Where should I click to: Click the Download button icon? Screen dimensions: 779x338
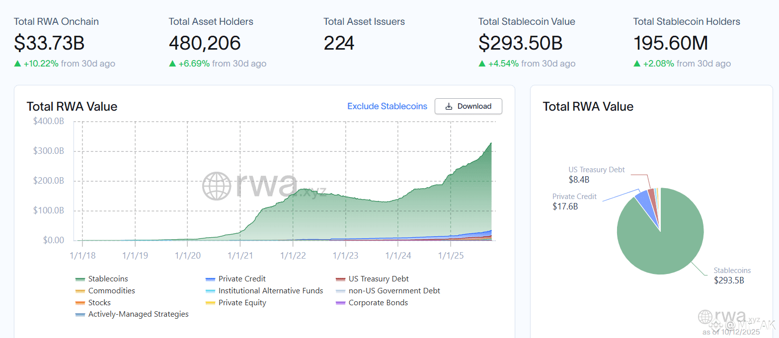point(449,106)
